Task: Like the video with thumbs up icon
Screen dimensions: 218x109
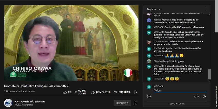Action: [65, 92]
